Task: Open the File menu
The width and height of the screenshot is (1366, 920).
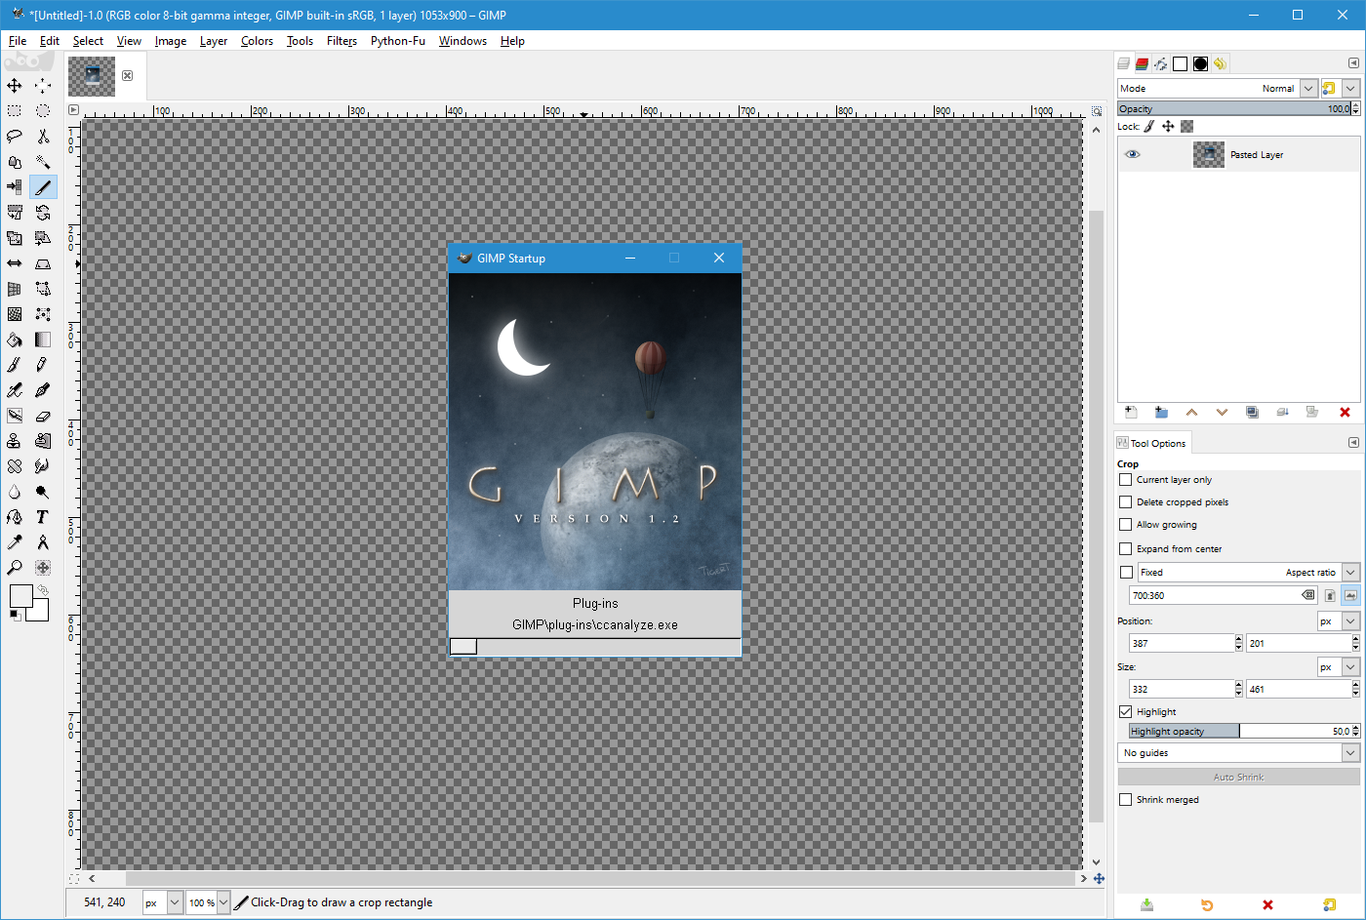Action: click(18, 41)
